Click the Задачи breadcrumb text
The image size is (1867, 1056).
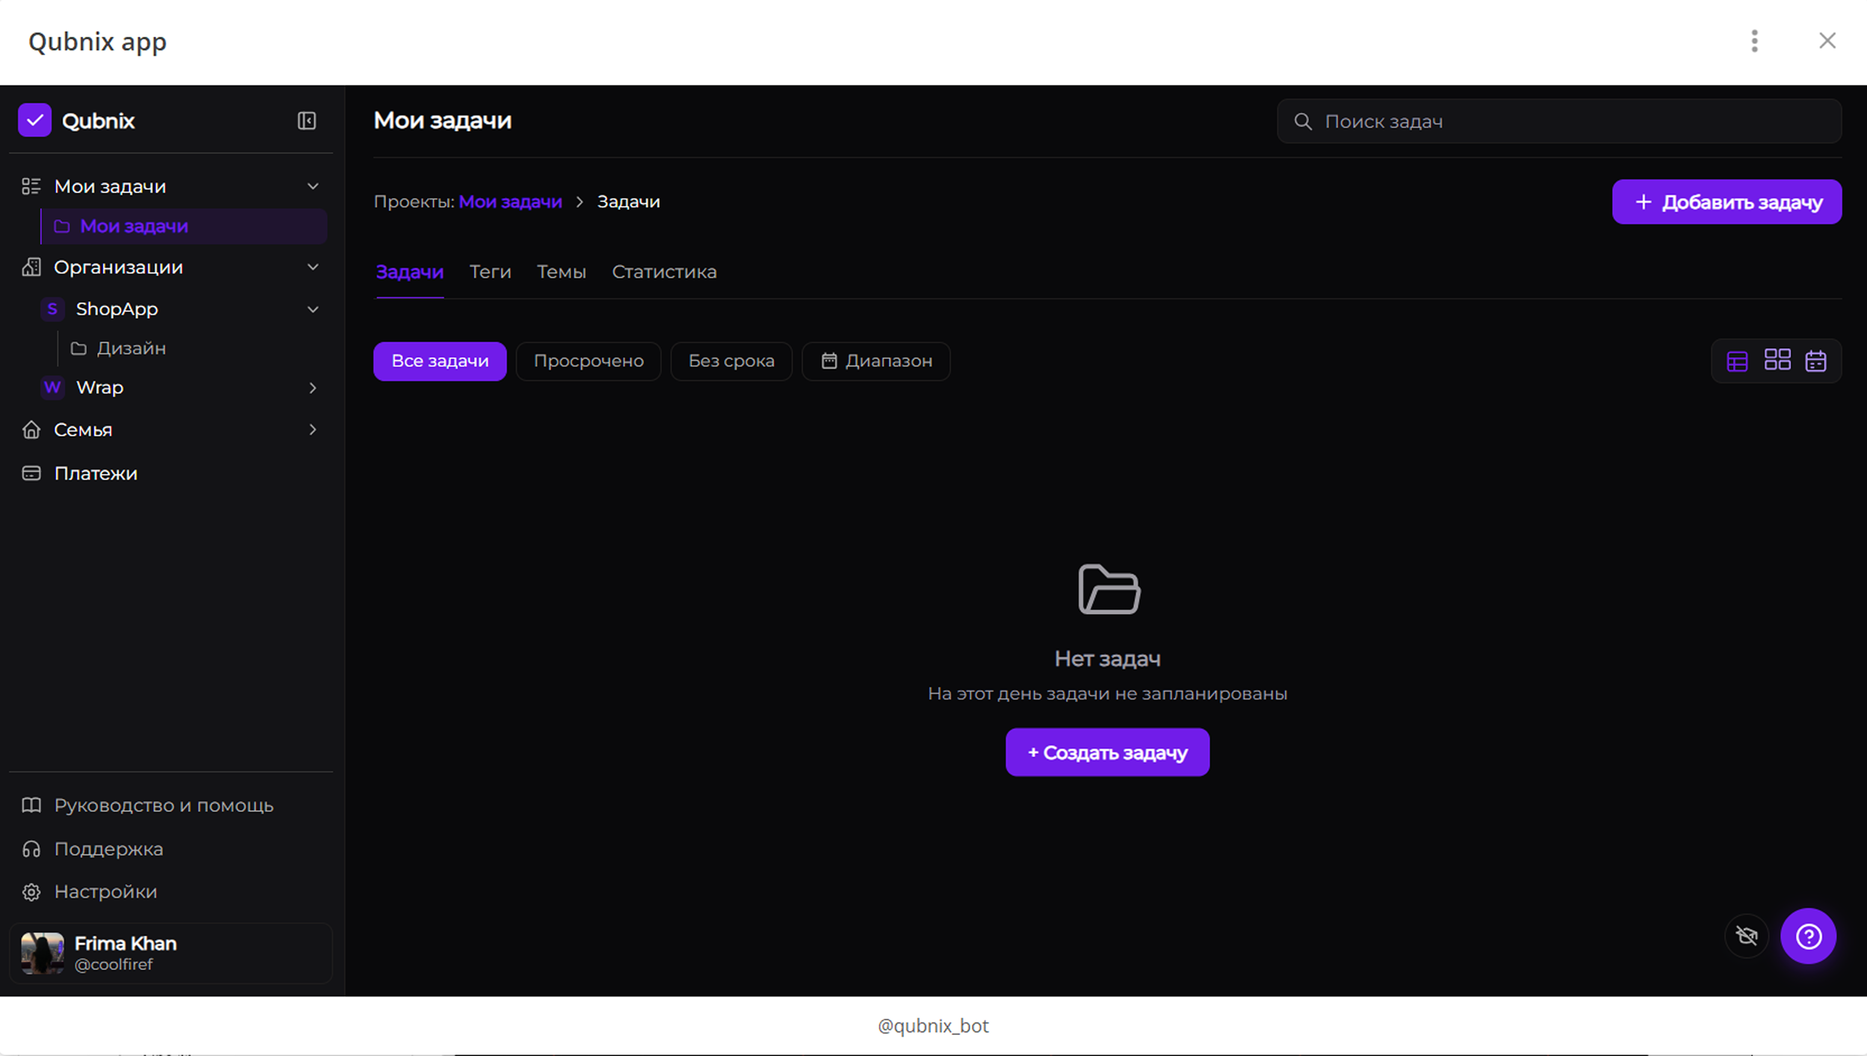coord(629,201)
